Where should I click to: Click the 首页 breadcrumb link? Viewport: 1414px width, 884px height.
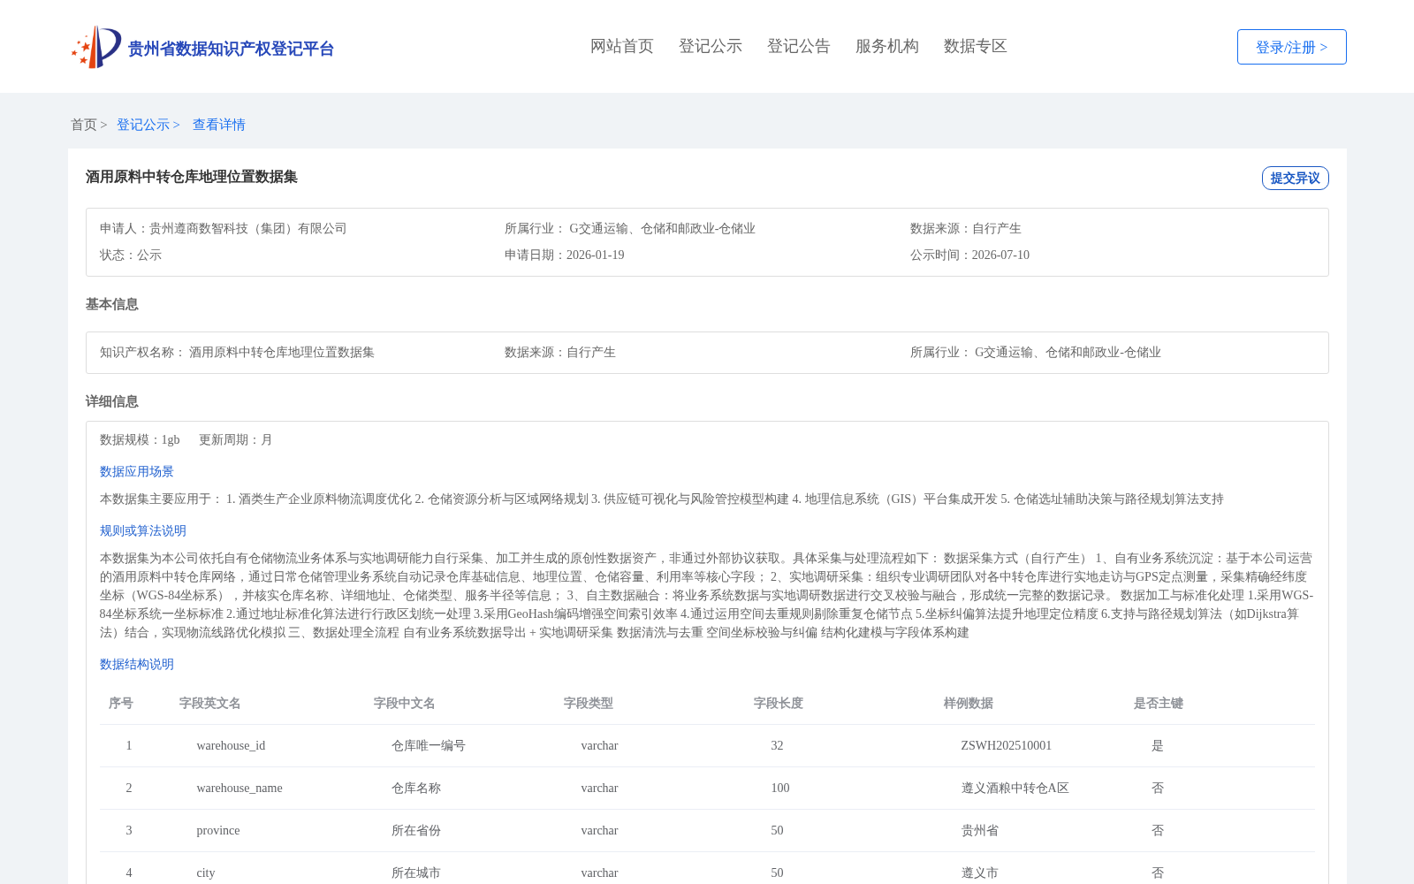coord(84,125)
